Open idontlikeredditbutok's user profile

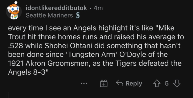point(56,8)
